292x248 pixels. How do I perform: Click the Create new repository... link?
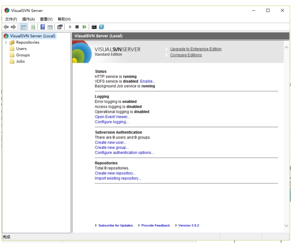tap(115, 173)
